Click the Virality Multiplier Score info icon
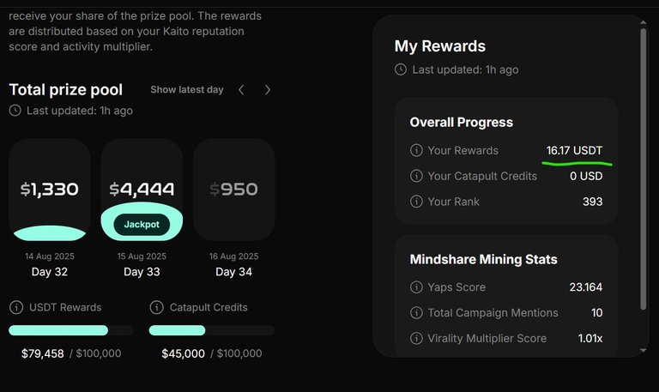Screen dimensions: 659x392 coord(416,338)
